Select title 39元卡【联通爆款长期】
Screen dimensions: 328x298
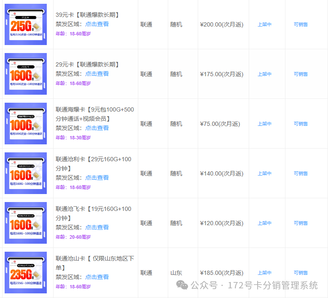[87, 15]
